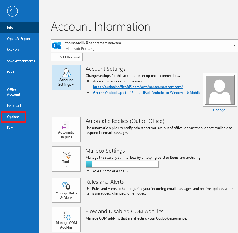Select the Info menu item
Image resolution: width=238 pixels, height=233 pixels.
(x=19, y=27)
